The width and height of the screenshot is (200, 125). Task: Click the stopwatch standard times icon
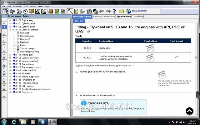point(25,11)
